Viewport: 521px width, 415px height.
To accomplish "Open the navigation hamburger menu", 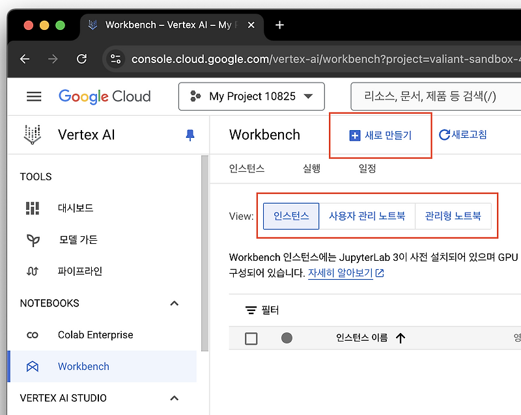I will pyautogui.click(x=34, y=96).
